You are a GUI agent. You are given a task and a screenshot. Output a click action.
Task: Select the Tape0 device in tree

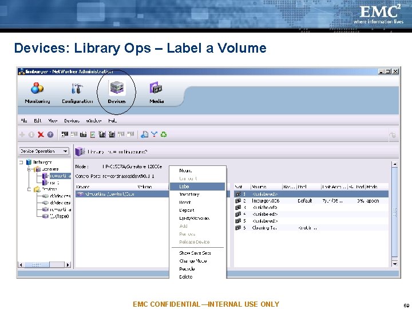pos(60,216)
